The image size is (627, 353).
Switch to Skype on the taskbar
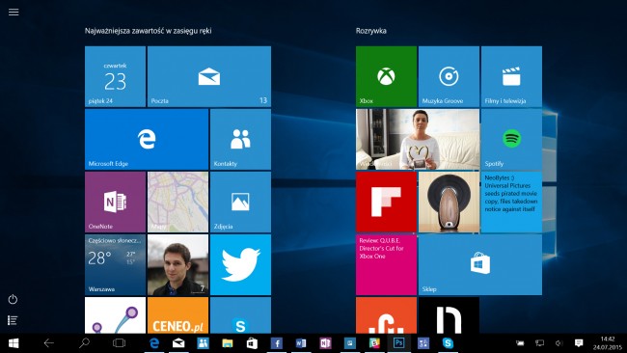(448, 343)
